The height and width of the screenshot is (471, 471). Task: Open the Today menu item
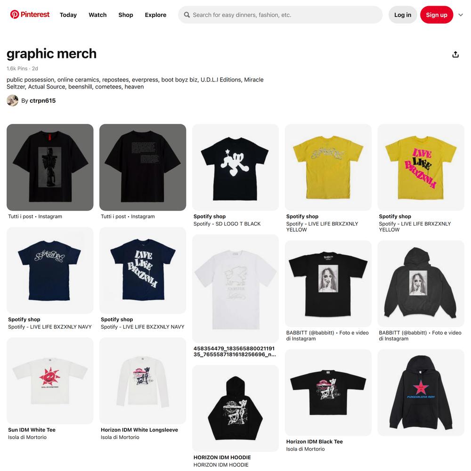coord(68,15)
